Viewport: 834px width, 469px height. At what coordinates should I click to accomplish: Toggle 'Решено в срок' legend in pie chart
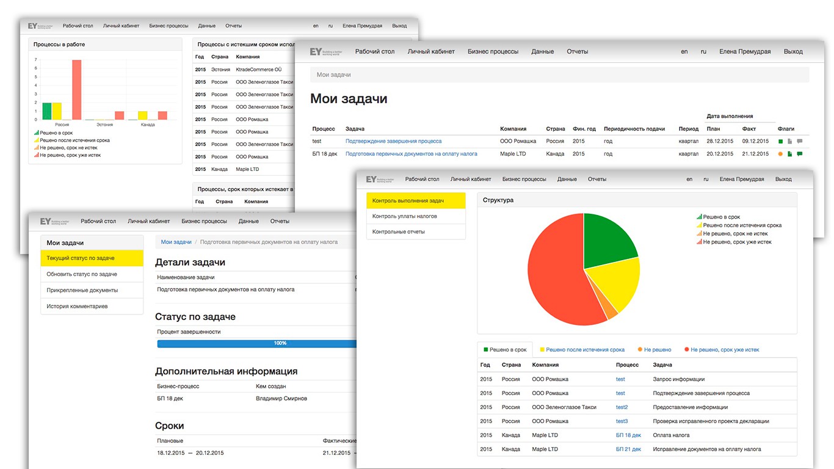[x=718, y=217]
